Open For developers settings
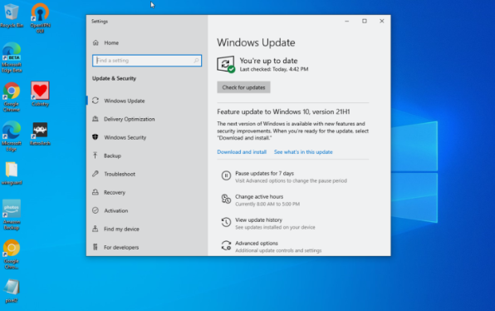This screenshot has height=311, width=495. point(121,248)
